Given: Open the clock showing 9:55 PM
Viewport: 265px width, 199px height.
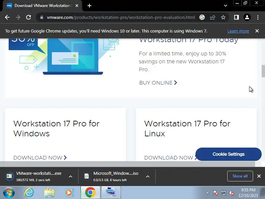Looking at the screenshot, I should (248, 193).
